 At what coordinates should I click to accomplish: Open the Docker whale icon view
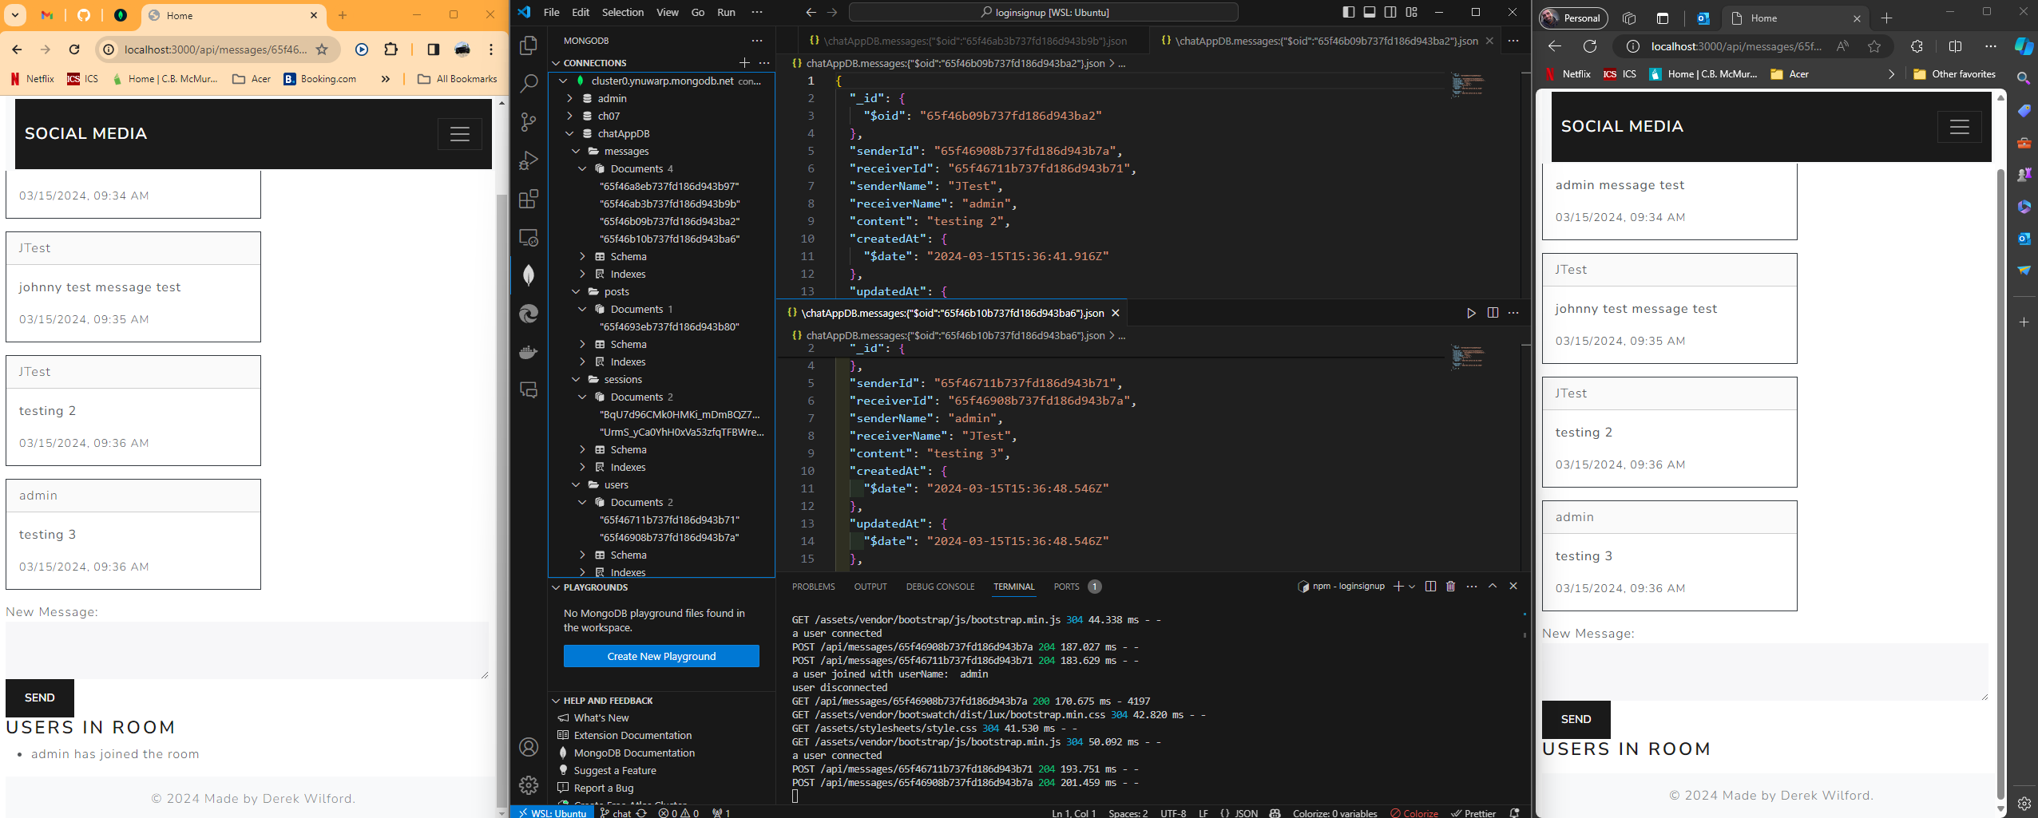[x=528, y=352]
